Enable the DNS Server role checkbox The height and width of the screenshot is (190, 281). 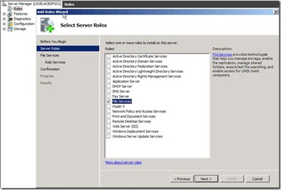point(108,91)
